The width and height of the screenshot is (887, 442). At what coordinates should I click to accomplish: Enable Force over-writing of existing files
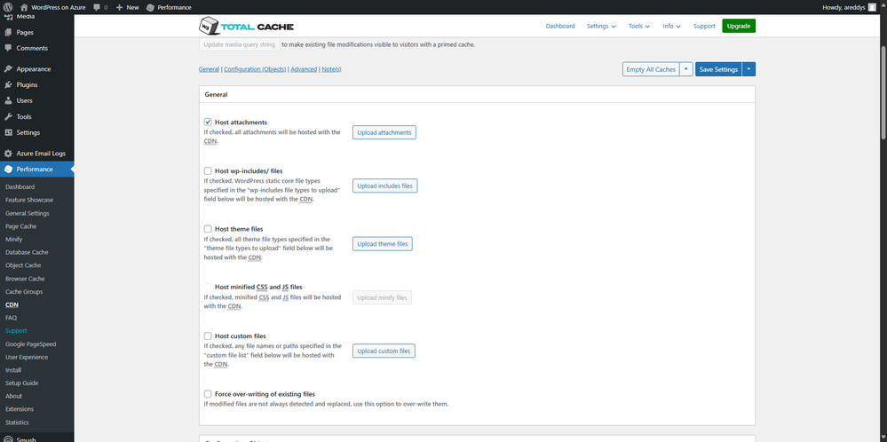tap(208, 393)
